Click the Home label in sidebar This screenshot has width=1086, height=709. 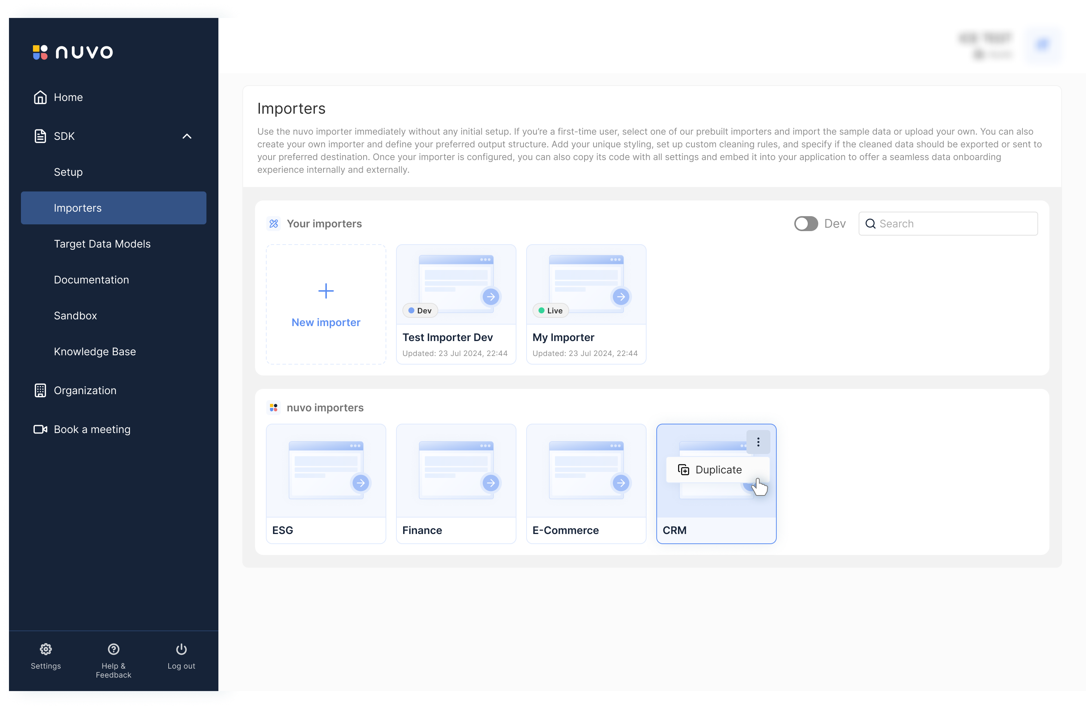pyautogui.click(x=68, y=97)
